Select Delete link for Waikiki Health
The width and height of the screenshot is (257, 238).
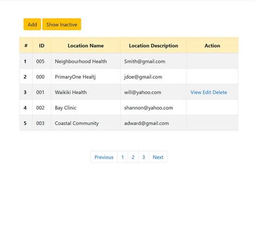(220, 92)
